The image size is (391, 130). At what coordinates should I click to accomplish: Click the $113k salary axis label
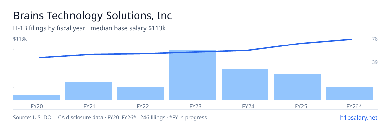coord(20,39)
